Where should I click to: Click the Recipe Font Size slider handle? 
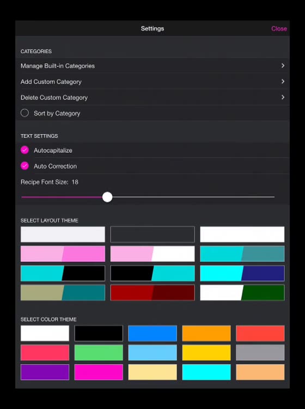coord(107,197)
